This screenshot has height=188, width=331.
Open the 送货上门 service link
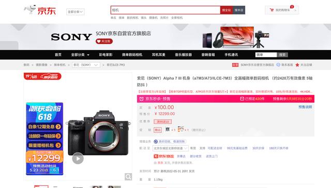212,156
